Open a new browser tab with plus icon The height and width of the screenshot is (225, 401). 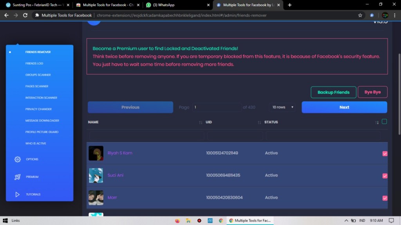[x=290, y=5]
